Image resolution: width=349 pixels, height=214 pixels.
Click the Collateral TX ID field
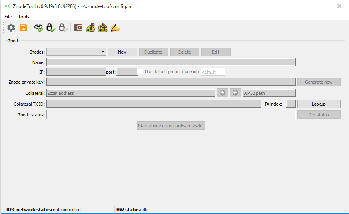154,104
